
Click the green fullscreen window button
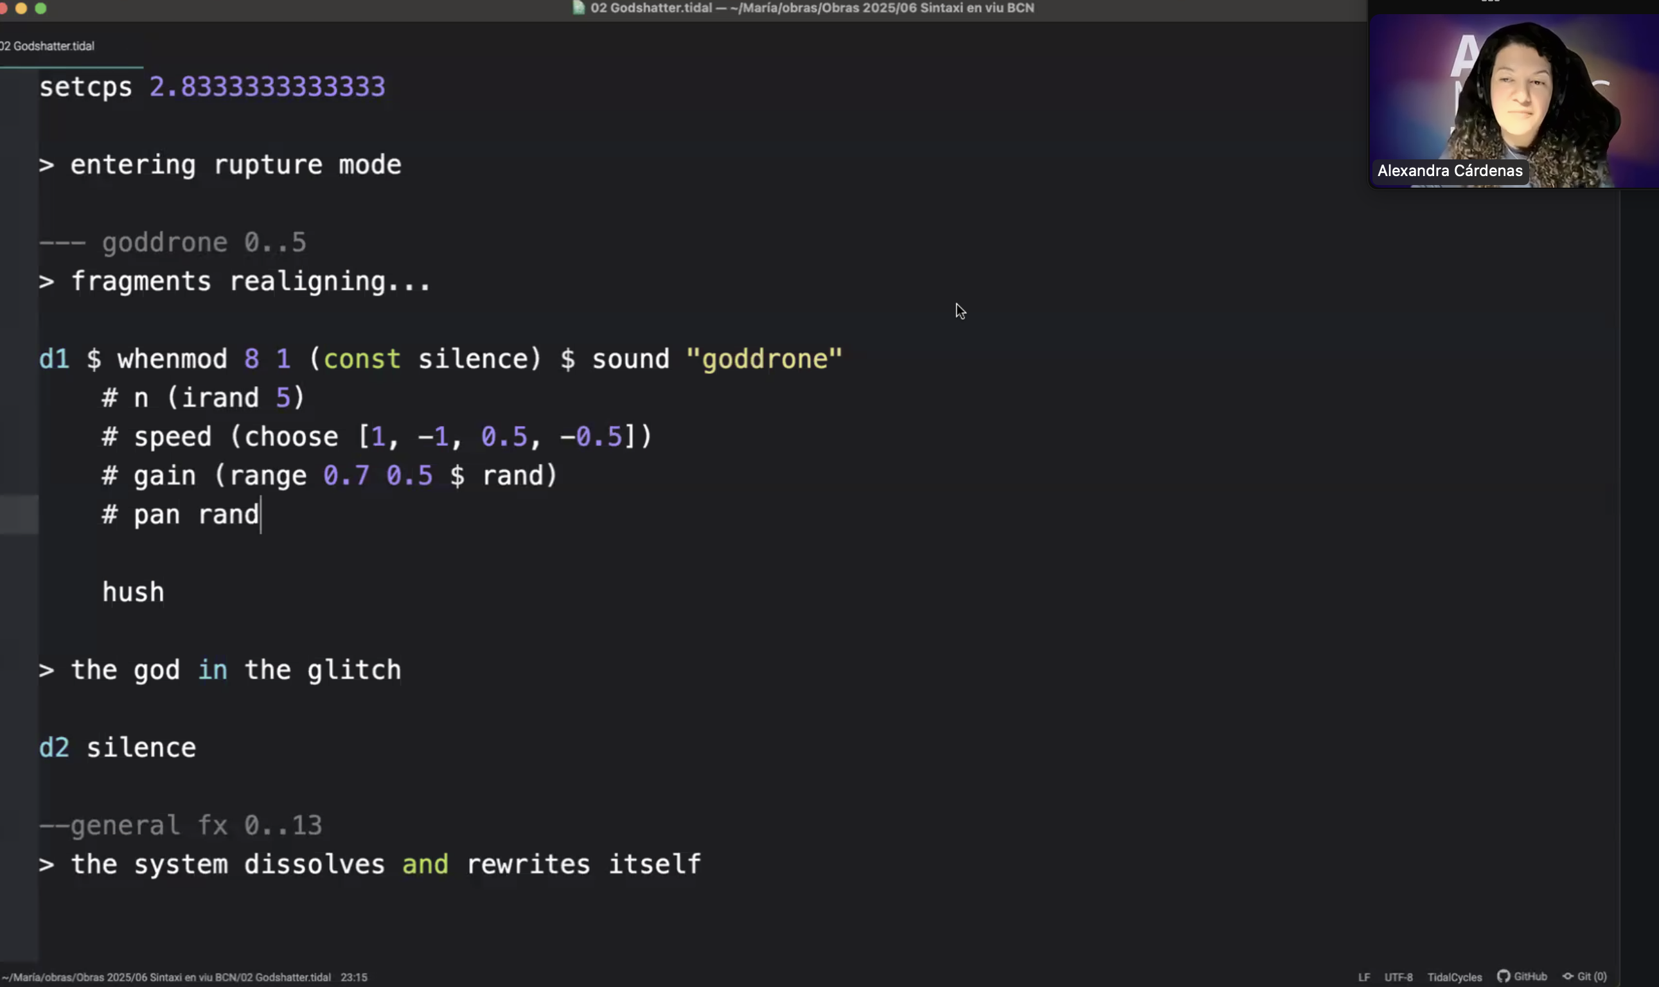(x=40, y=8)
